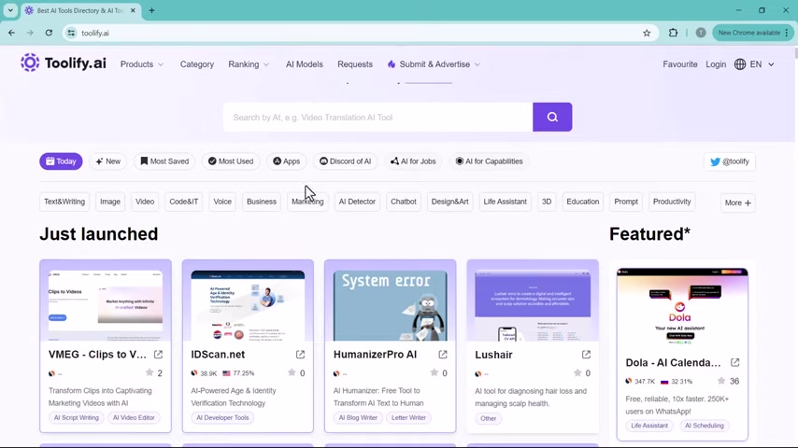Bookmark this page with the star icon
Image resolution: width=798 pixels, height=448 pixels.
click(647, 33)
